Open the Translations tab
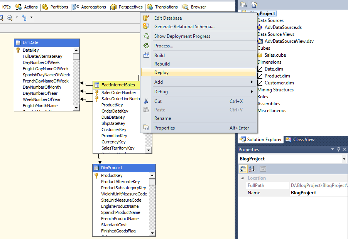Screen dimensions: 348x239 163,7
